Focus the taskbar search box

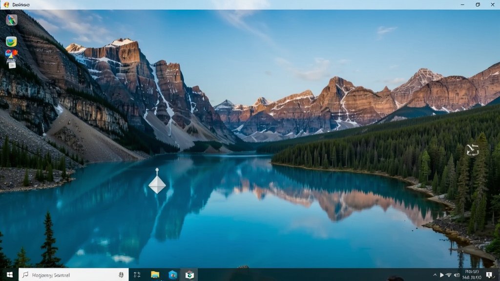(74, 275)
